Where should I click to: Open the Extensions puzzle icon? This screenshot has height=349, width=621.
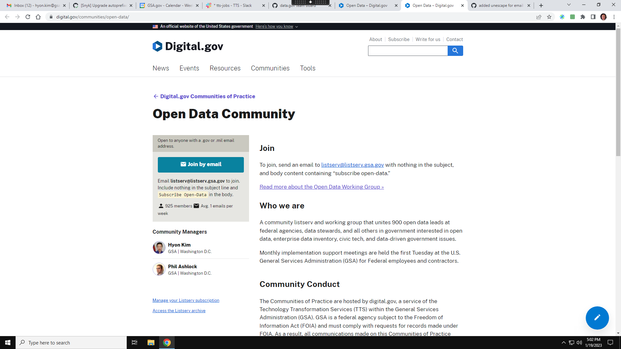point(583,17)
